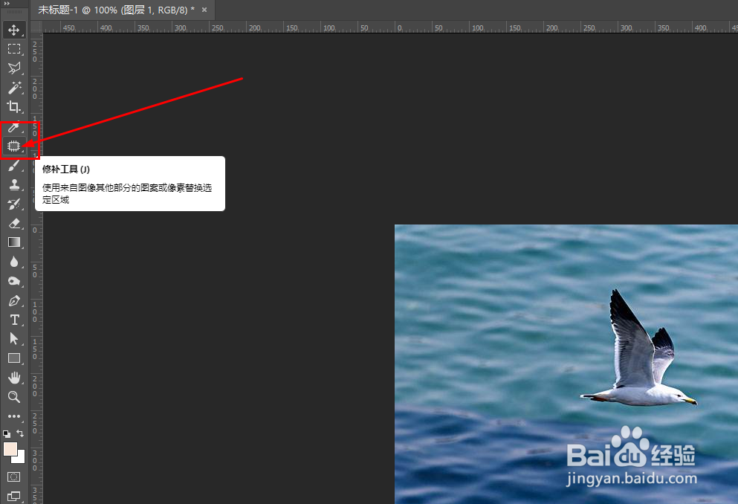This screenshot has height=504, width=738.
Task: Select the Move tool
Action: click(x=15, y=30)
